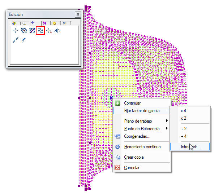Expand Plano de trabajo submenu arrow

(167, 121)
